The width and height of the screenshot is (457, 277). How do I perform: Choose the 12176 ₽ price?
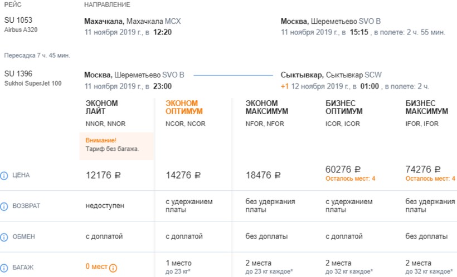(x=103, y=175)
